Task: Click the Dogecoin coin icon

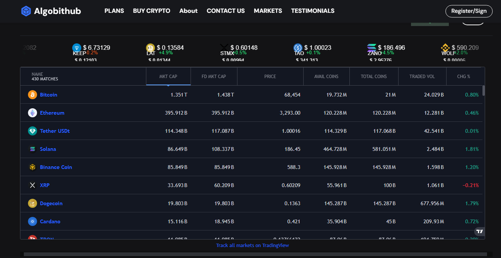Action: tap(33, 203)
